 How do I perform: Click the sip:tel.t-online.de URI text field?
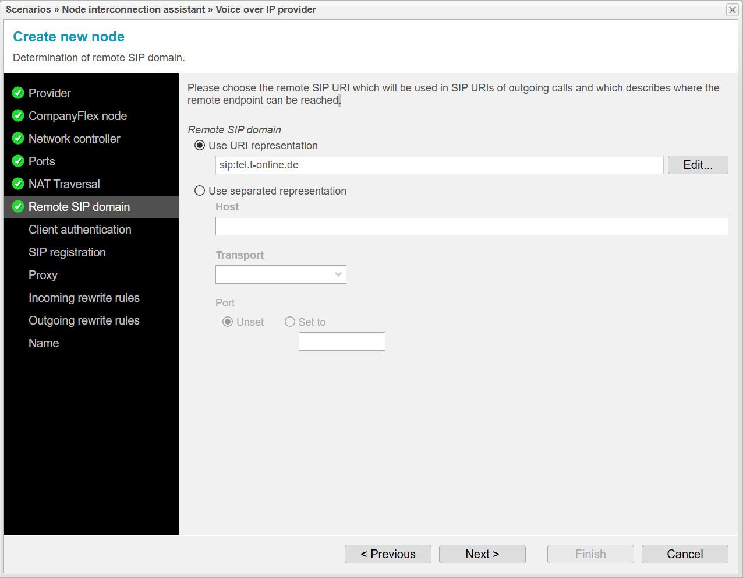coord(439,165)
